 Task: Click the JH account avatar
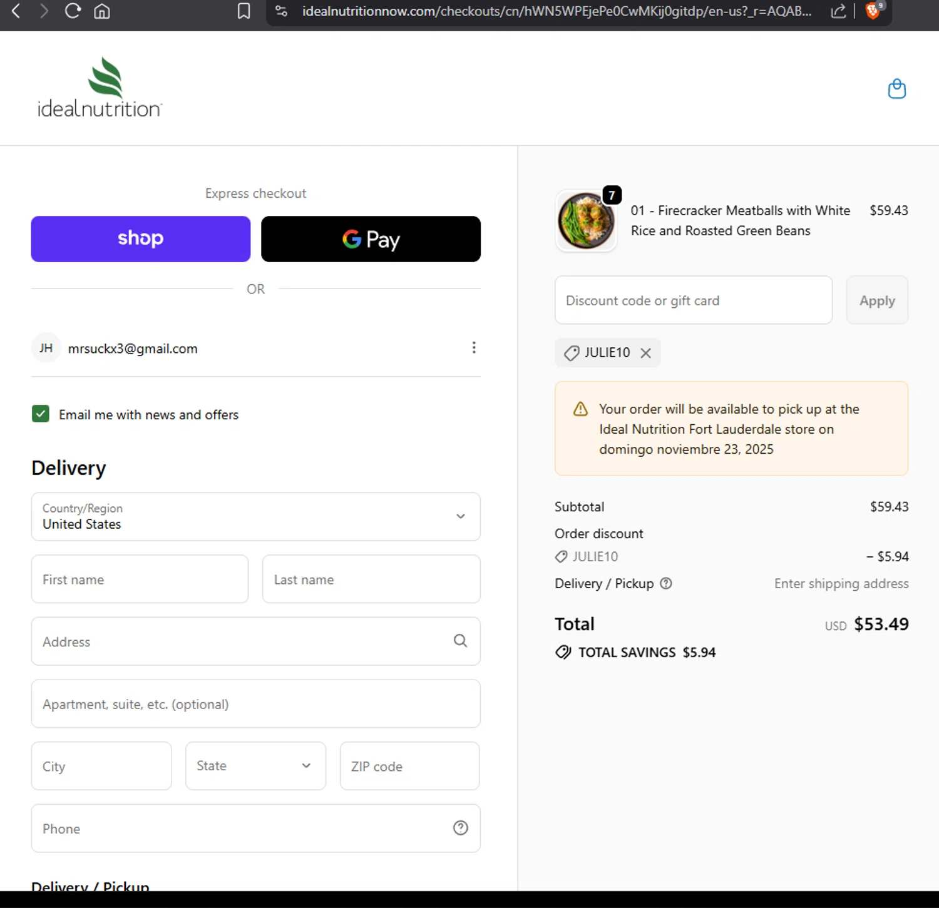(46, 348)
